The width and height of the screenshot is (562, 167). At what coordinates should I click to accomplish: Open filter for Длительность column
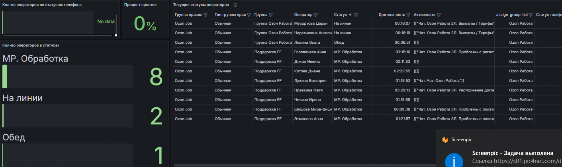(x=409, y=15)
